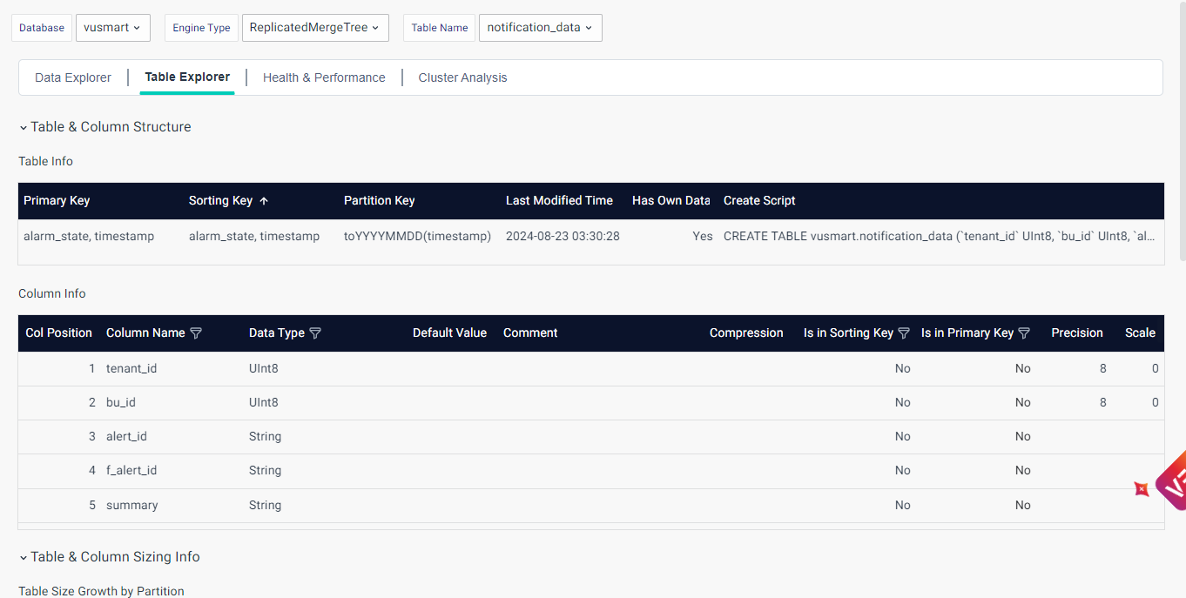Viewport: 1186px width, 598px height.
Task: Close the floating badge with red X
Action: [1142, 489]
